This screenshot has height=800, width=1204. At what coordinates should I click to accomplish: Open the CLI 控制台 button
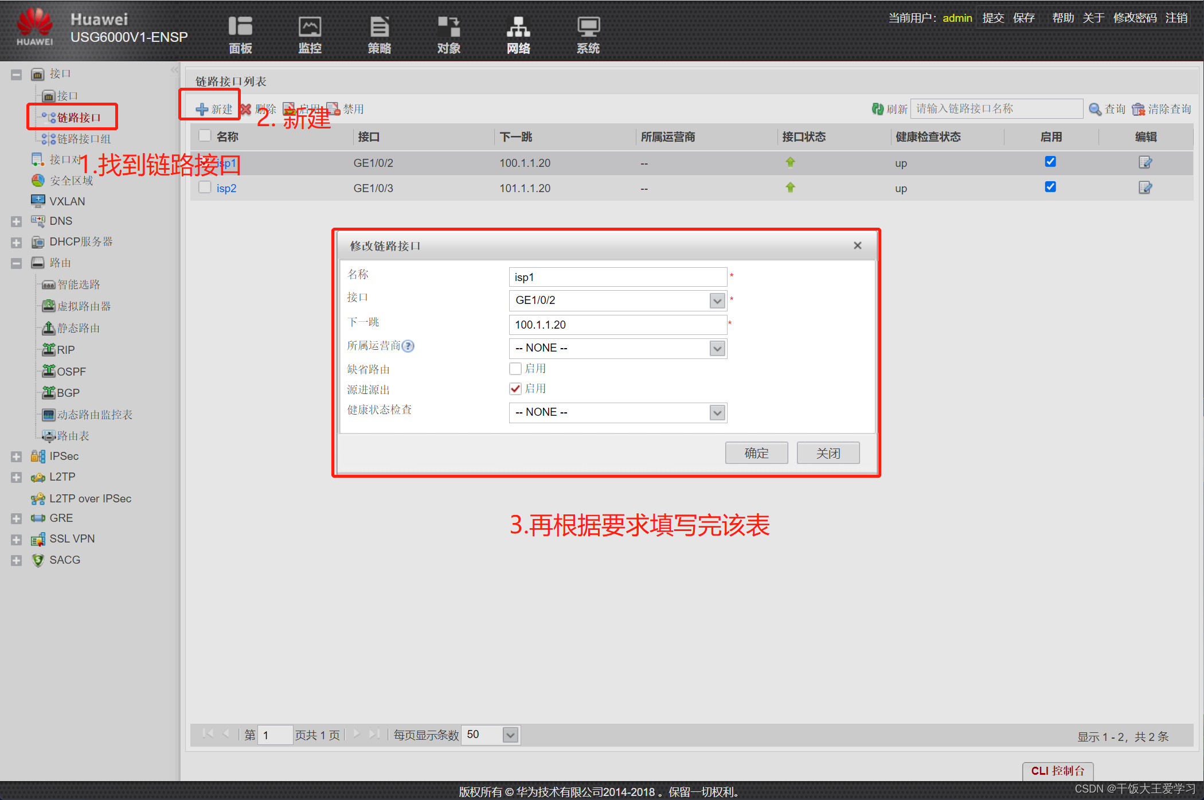(1058, 771)
